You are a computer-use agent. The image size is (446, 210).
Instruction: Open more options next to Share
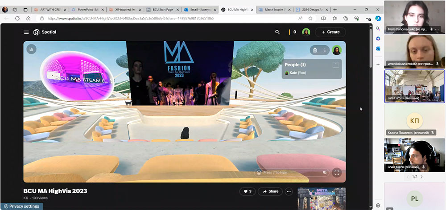pyautogui.click(x=289, y=192)
